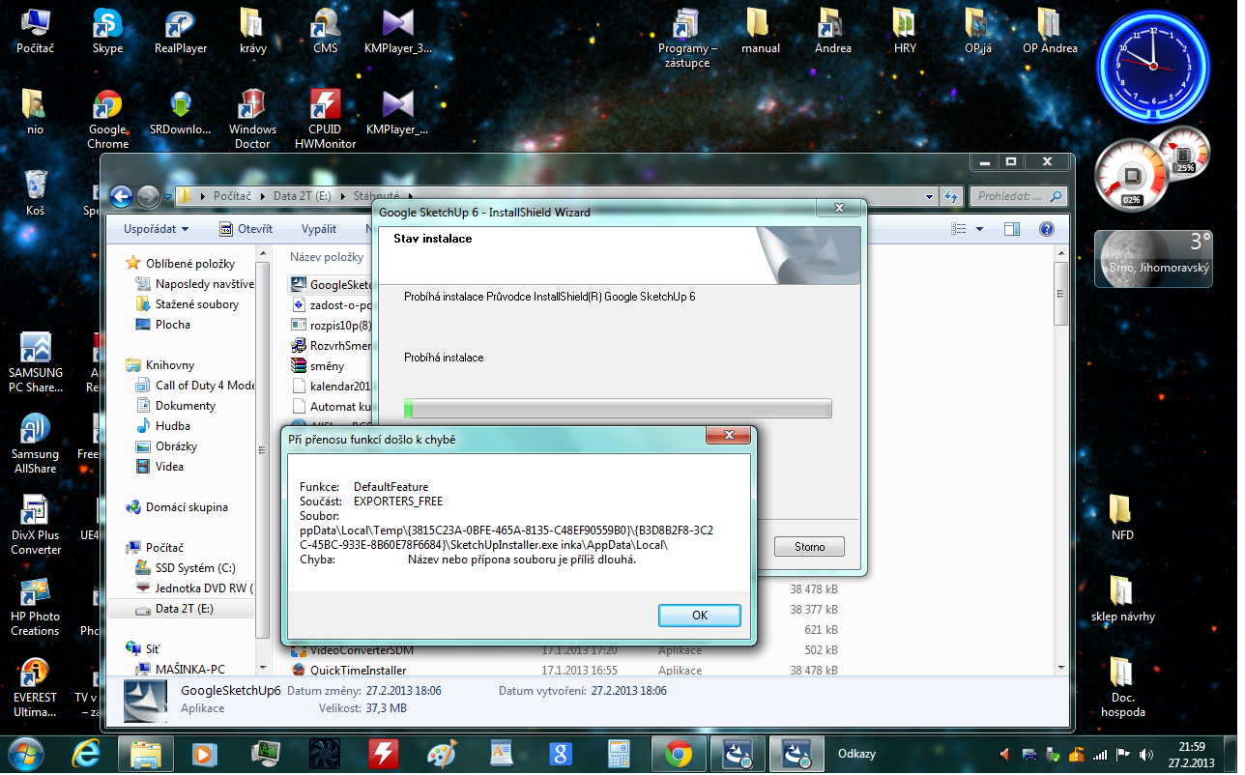Select Oblíbené položky in the navigation pane
Viewport: 1245px width, 775px height.
190,263
